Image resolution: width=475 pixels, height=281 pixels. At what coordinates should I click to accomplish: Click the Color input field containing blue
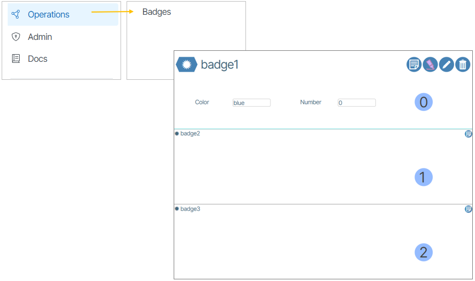tap(251, 103)
